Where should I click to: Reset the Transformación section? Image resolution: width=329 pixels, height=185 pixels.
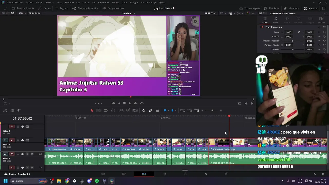(324, 27)
